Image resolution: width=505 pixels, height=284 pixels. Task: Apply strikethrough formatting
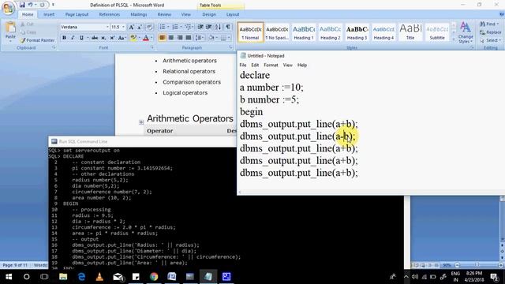tap(95, 38)
